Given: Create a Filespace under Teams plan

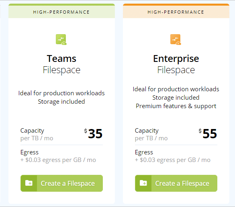Looking at the screenshot, I should [x=61, y=183].
